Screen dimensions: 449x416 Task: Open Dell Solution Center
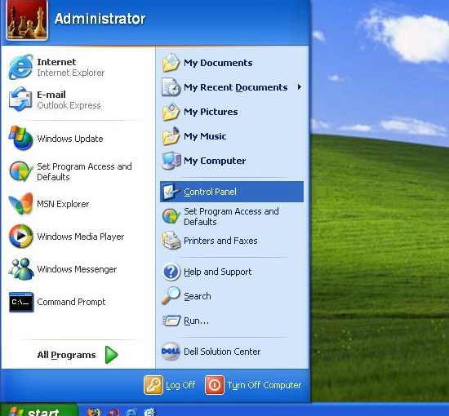(231, 352)
